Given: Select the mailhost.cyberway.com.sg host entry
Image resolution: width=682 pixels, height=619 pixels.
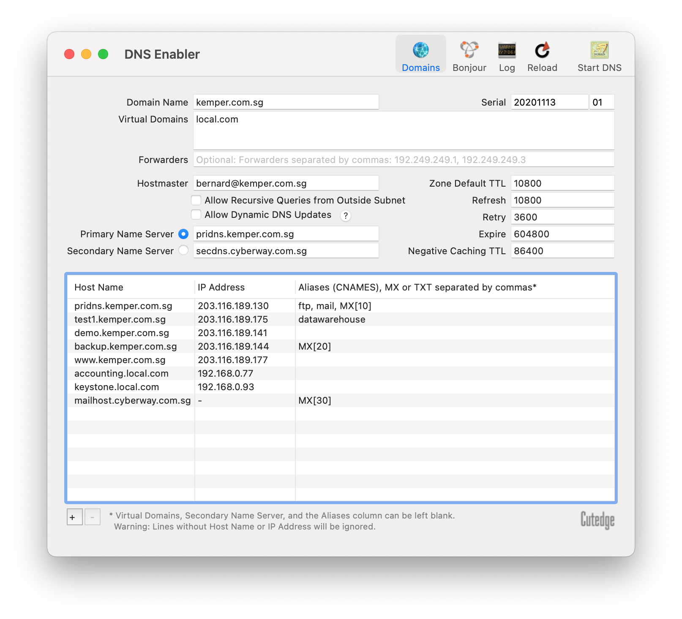Looking at the screenshot, I should pos(132,401).
